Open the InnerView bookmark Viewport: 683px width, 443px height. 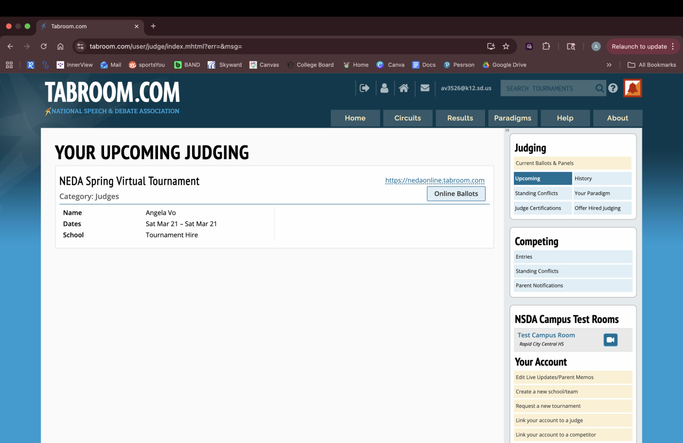75,65
